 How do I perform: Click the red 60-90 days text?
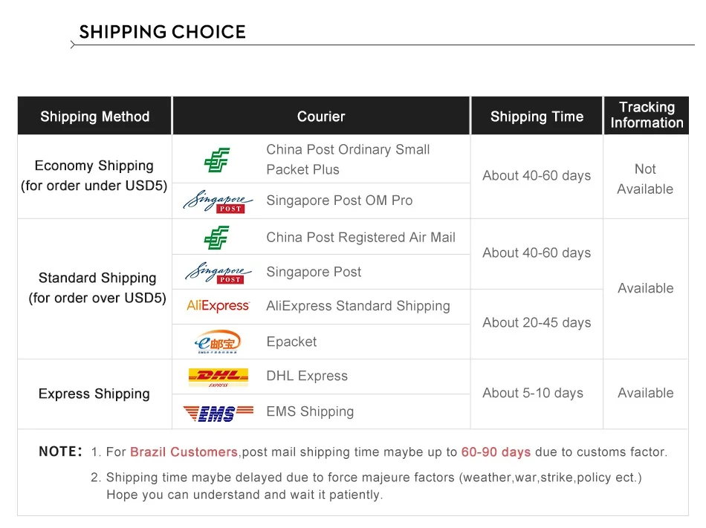point(496,452)
